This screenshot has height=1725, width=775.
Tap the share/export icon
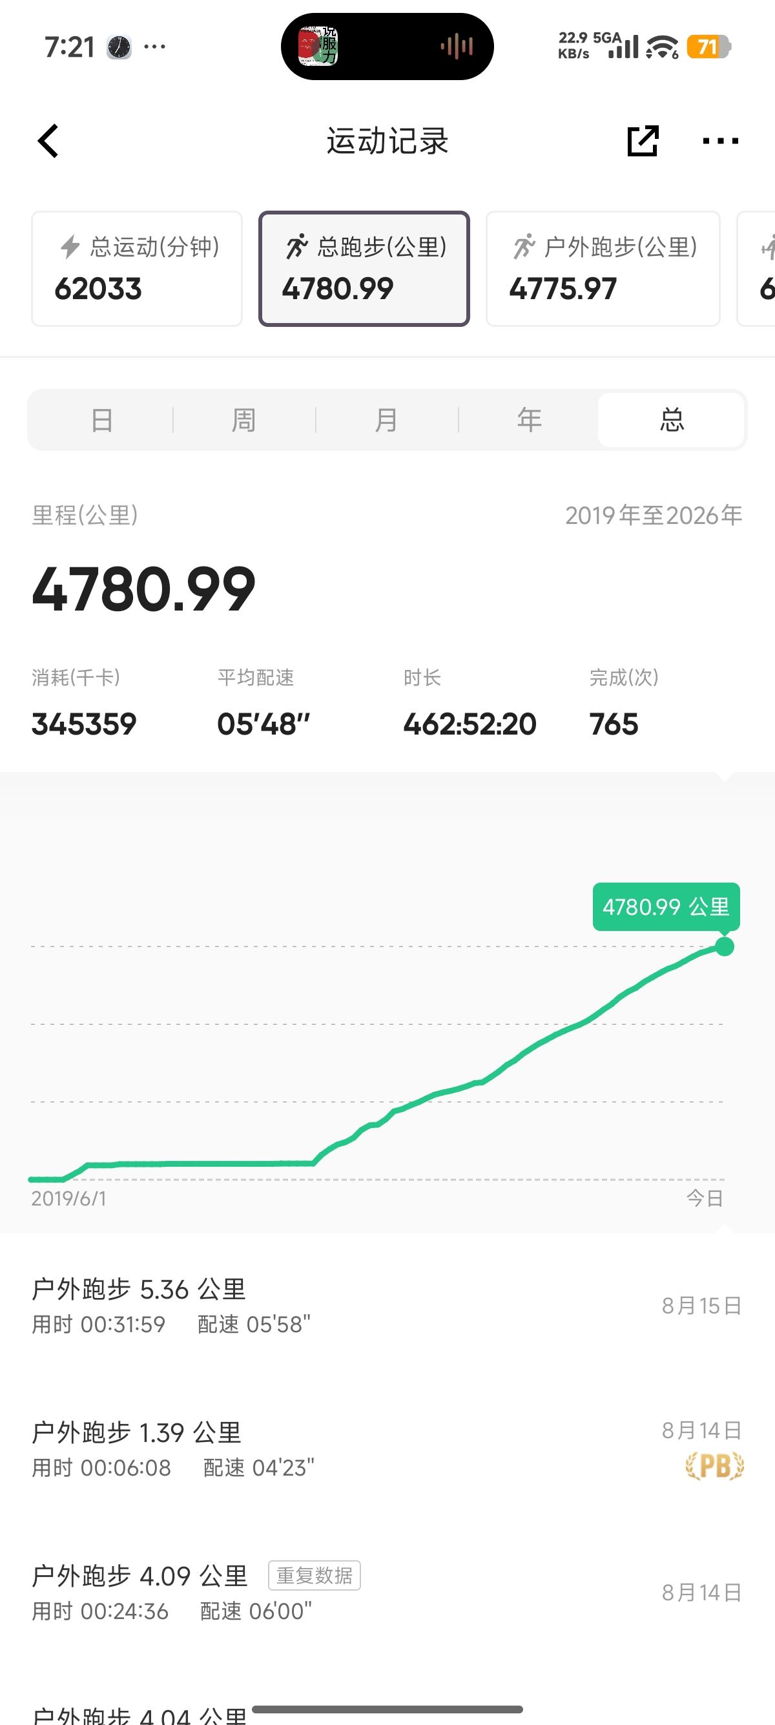(x=643, y=141)
